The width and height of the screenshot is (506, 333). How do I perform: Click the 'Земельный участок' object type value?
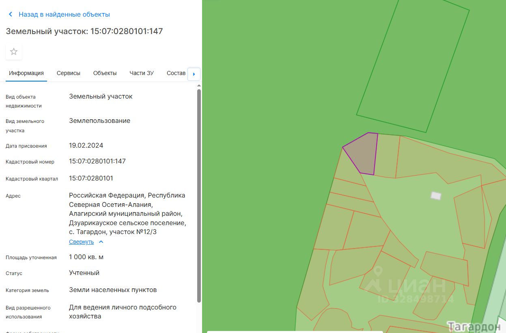(x=101, y=97)
